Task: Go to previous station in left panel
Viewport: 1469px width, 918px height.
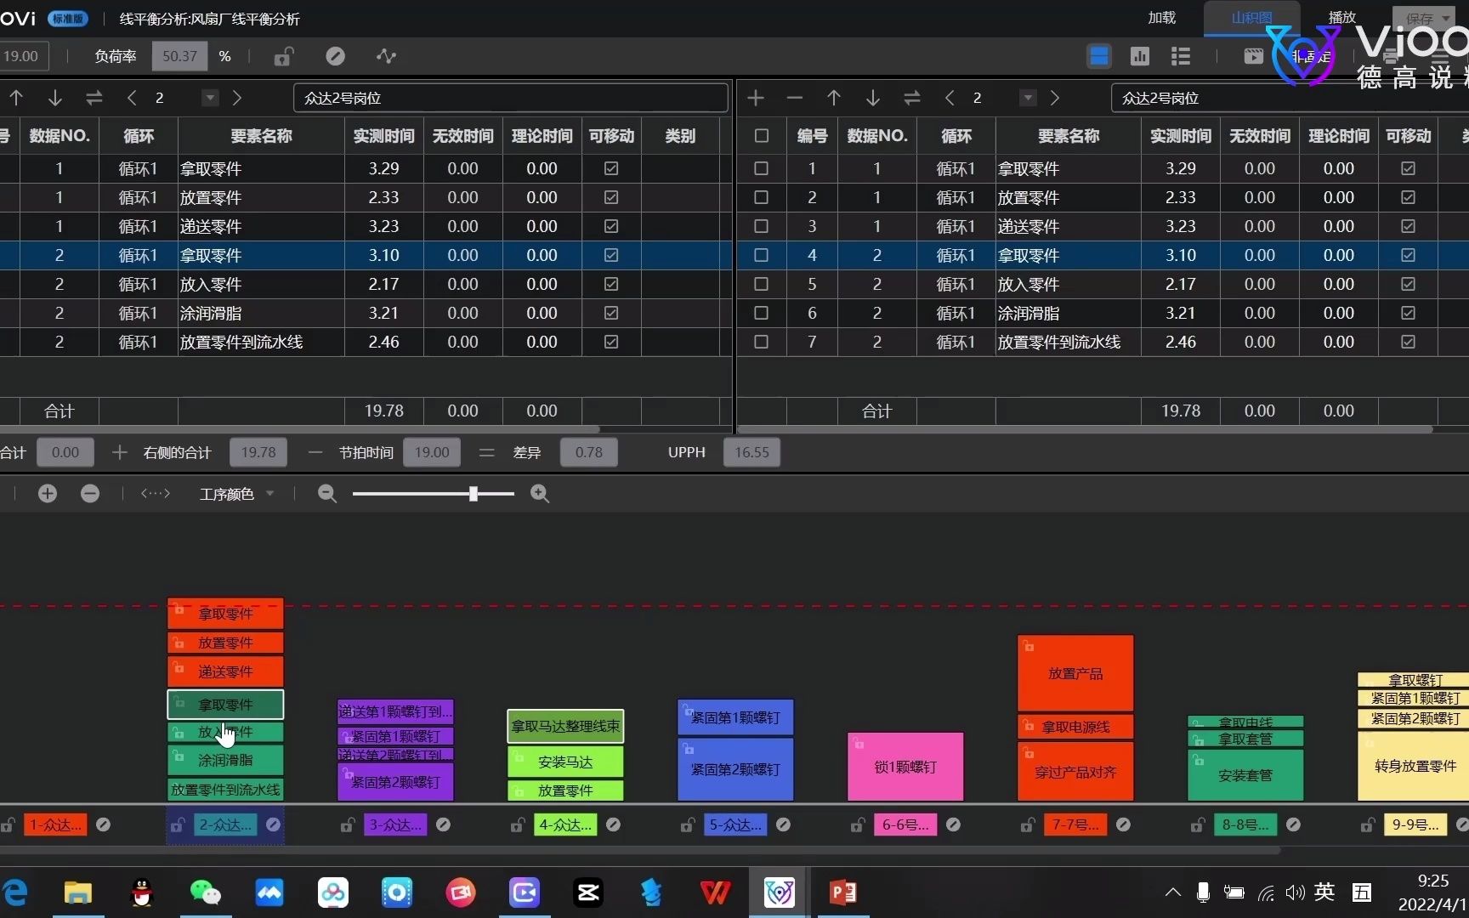Action: (132, 98)
